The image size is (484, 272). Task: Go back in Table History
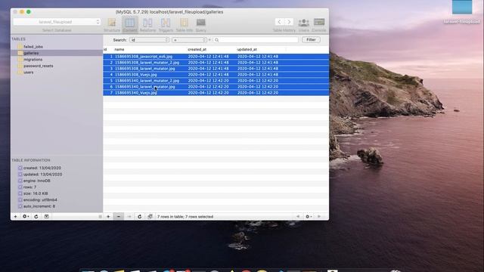tap(279, 22)
